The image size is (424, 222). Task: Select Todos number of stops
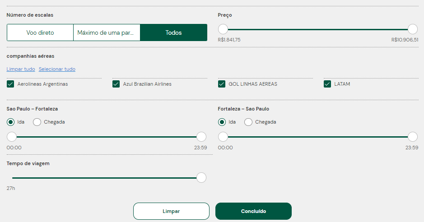coord(173,33)
